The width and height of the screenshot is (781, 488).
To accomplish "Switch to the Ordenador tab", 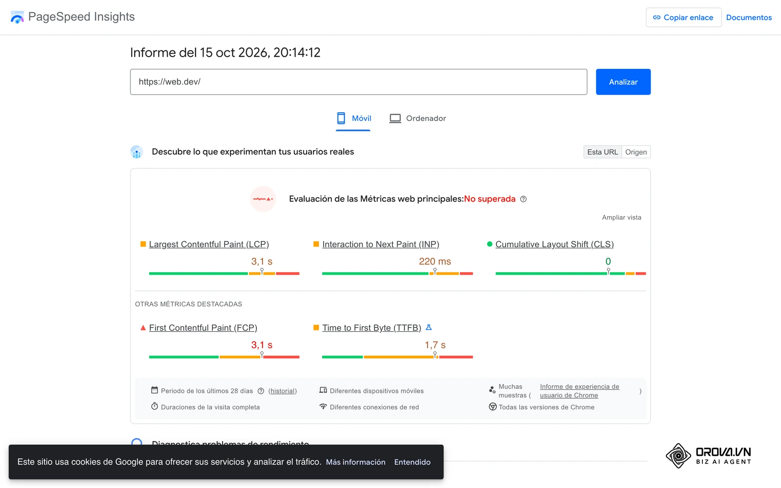I will (418, 119).
